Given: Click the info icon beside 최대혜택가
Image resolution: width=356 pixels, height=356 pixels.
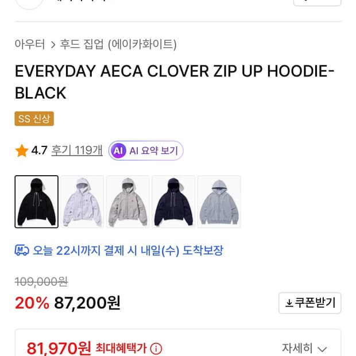Looking at the screenshot, I should [x=156, y=349].
